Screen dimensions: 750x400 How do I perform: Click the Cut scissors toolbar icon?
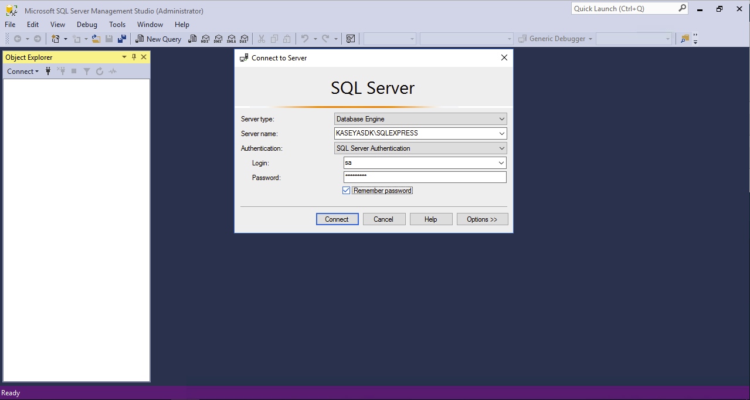click(x=262, y=39)
